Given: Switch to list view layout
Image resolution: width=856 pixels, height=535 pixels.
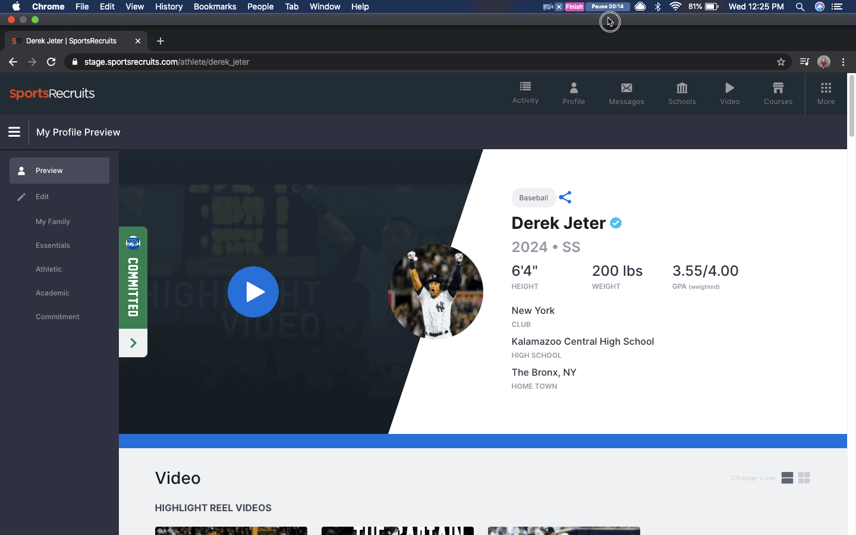Looking at the screenshot, I should (x=787, y=478).
